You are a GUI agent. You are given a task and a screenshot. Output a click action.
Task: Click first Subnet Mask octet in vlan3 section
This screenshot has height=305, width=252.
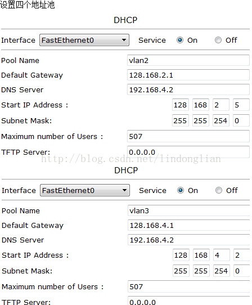click(181, 271)
